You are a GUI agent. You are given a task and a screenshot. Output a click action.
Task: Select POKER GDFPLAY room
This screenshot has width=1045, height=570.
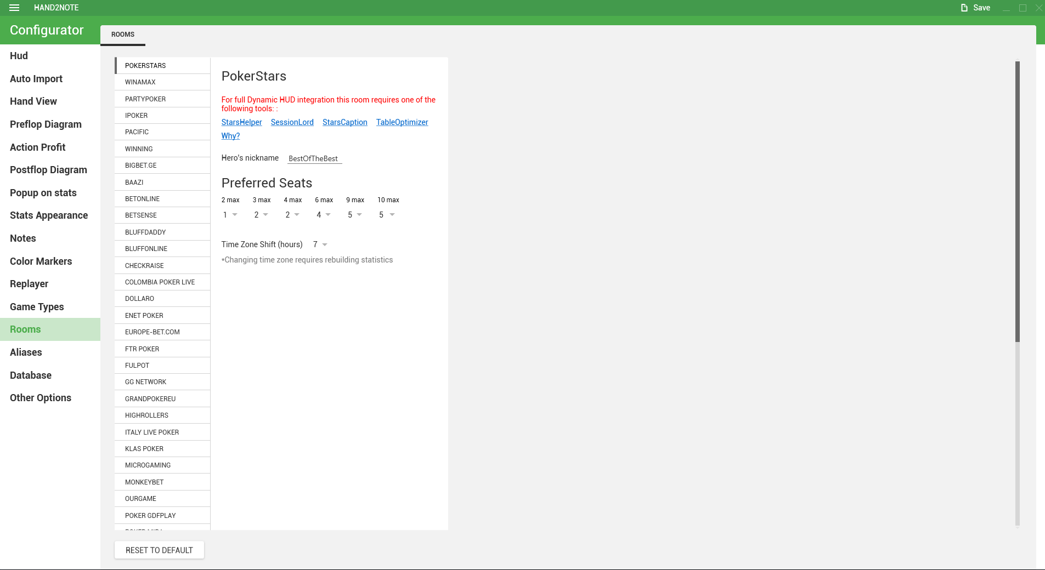pos(162,516)
